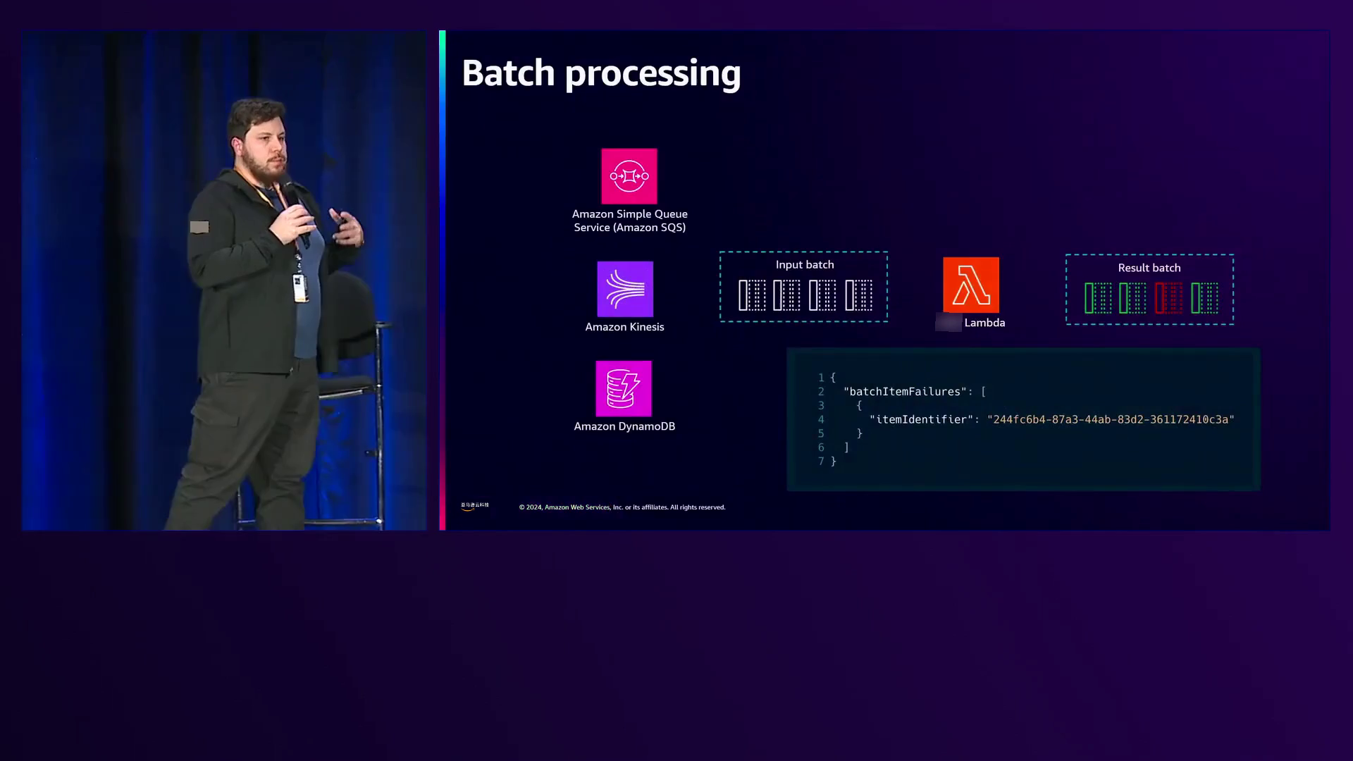Click the "Amazon Simple Queue Service (Amazon SQS)" label

[x=629, y=221]
